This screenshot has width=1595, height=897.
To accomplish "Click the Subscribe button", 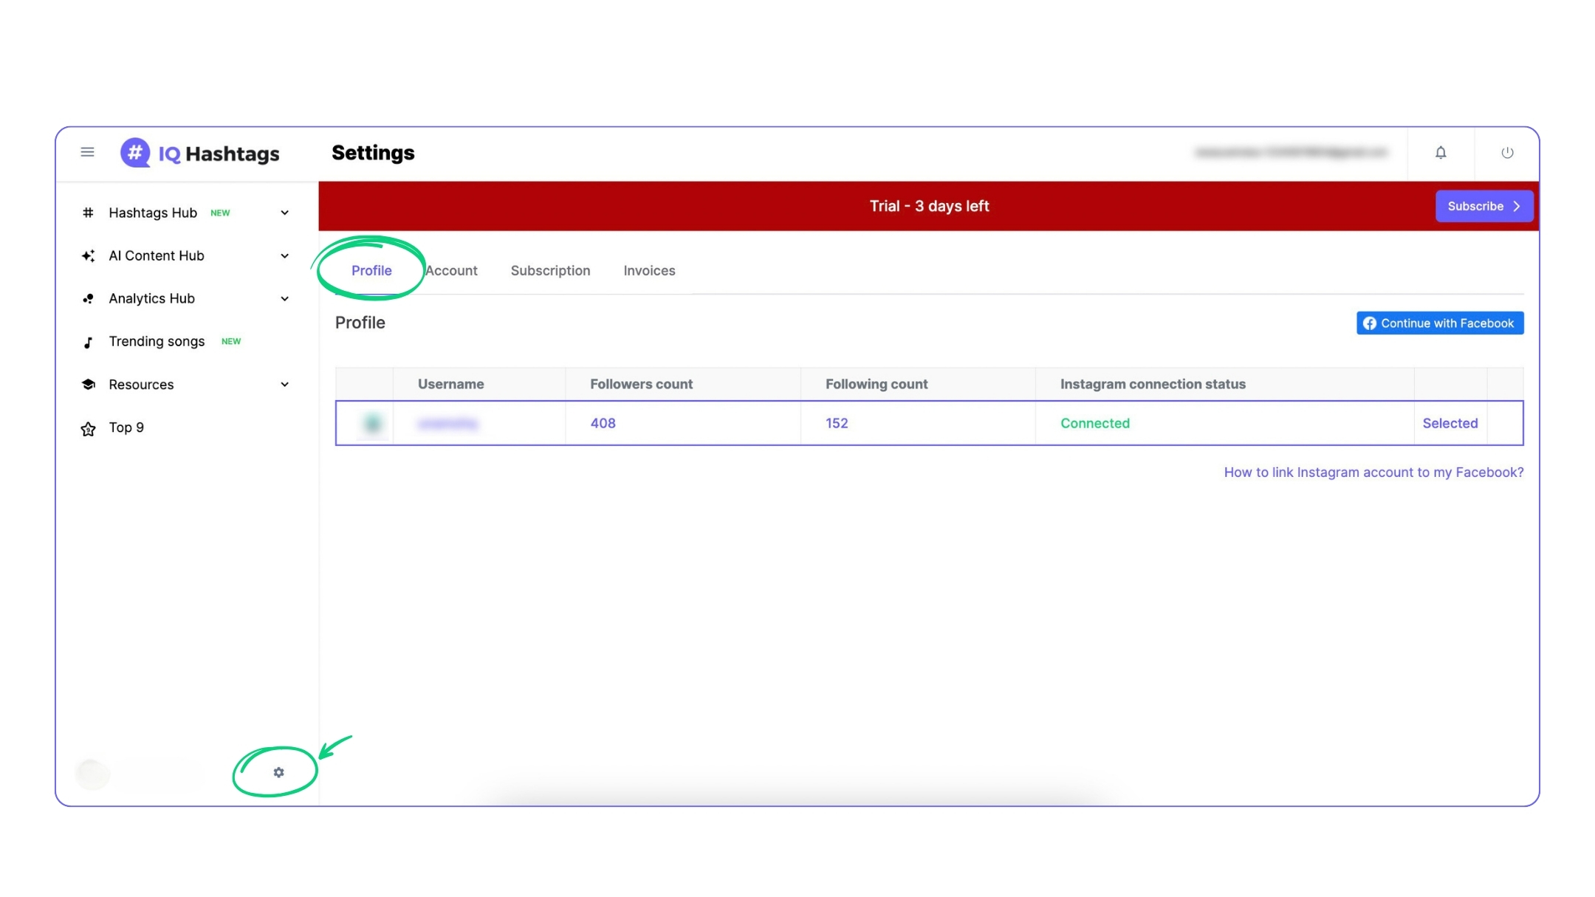I will [x=1483, y=206].
